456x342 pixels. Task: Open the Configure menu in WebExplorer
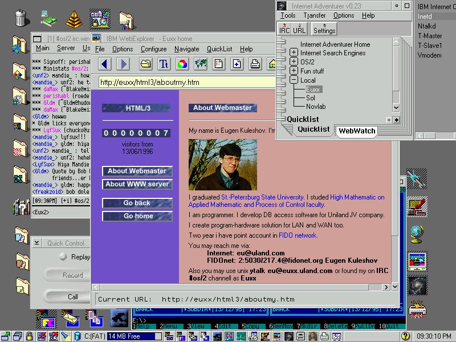(153, 49)
